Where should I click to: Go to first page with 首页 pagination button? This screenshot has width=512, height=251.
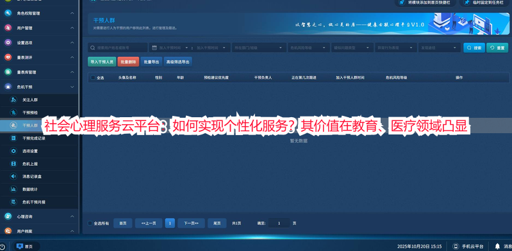pyautogui.click(x=123, y=223)
